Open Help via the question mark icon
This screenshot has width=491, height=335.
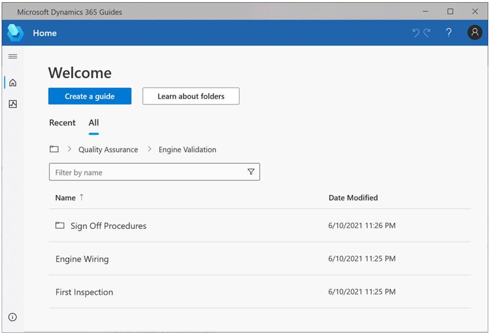[448, 33]
